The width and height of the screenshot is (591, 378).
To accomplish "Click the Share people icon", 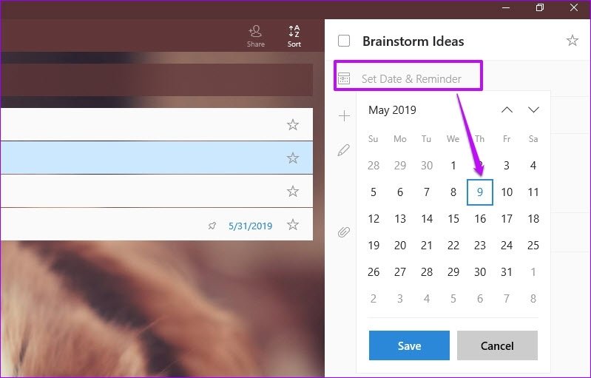I will click(x=255, y=32).
